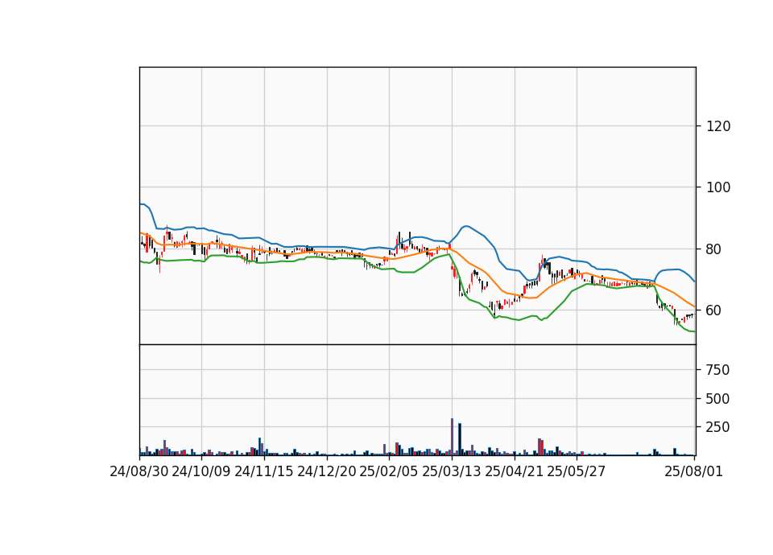This screenshot has height=555, width=773.
Task: Click the 750 volume axis label
Action: [x=718, y=370]
